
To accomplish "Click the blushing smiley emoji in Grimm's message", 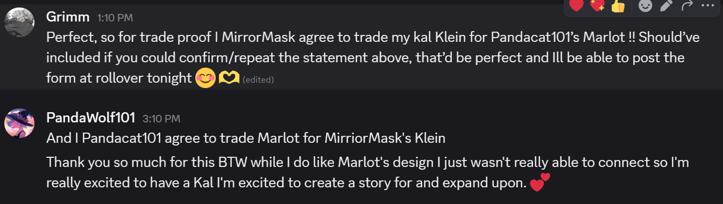I will (205, 78).
